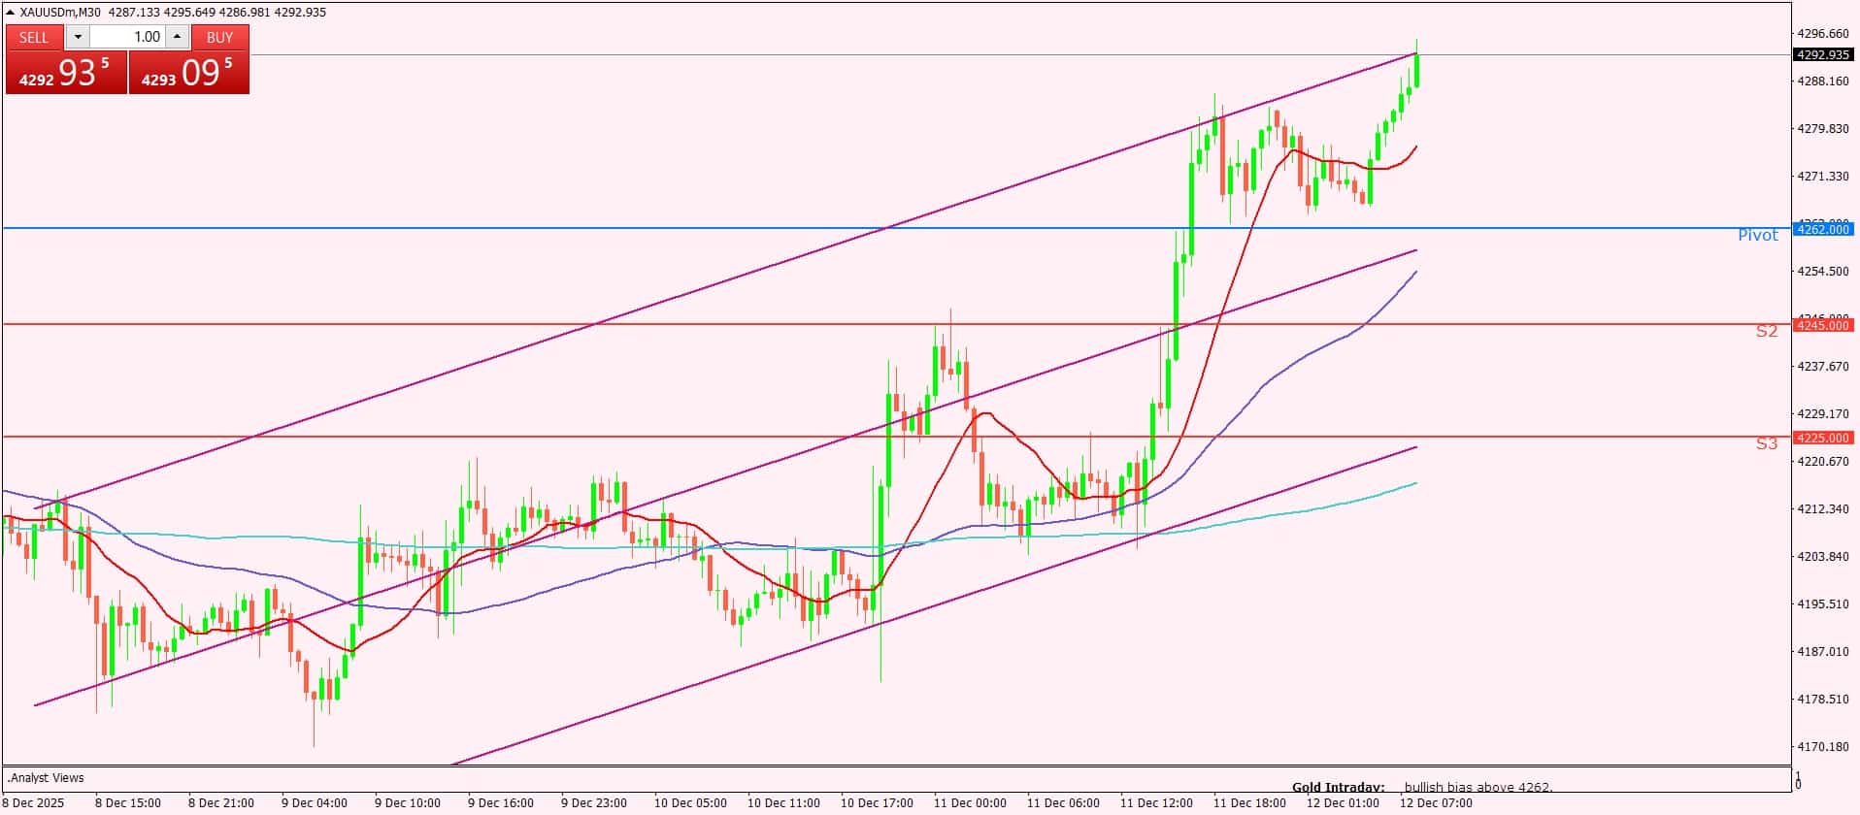This screenshot has width=1860, height=815.
Task: Click the 4178.510 price axis label
Action: [x=1824, y=699]
